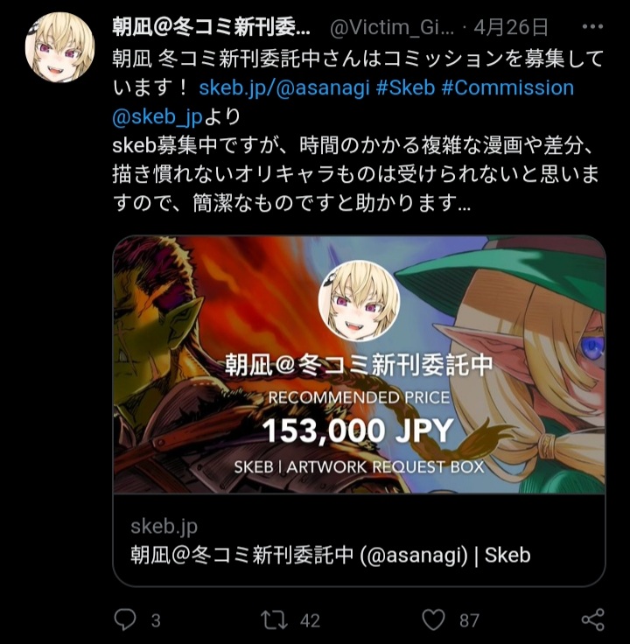Open the skeb.jp/@asanagi link

tap(284, 87)
